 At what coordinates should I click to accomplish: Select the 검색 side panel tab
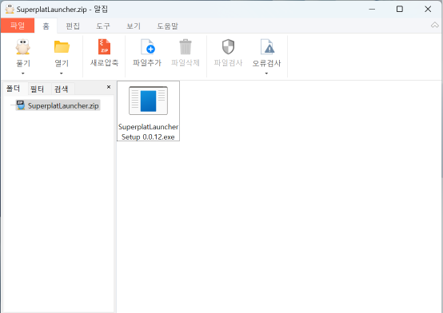(x=61, y=89)
